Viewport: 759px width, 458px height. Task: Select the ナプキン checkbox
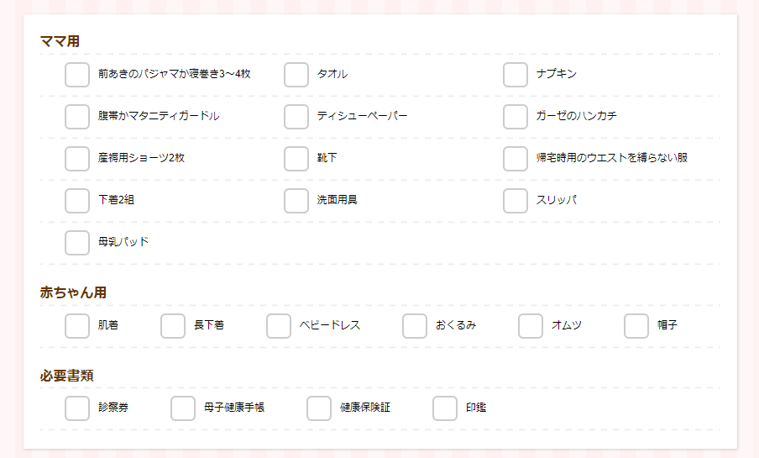(516, 75)
